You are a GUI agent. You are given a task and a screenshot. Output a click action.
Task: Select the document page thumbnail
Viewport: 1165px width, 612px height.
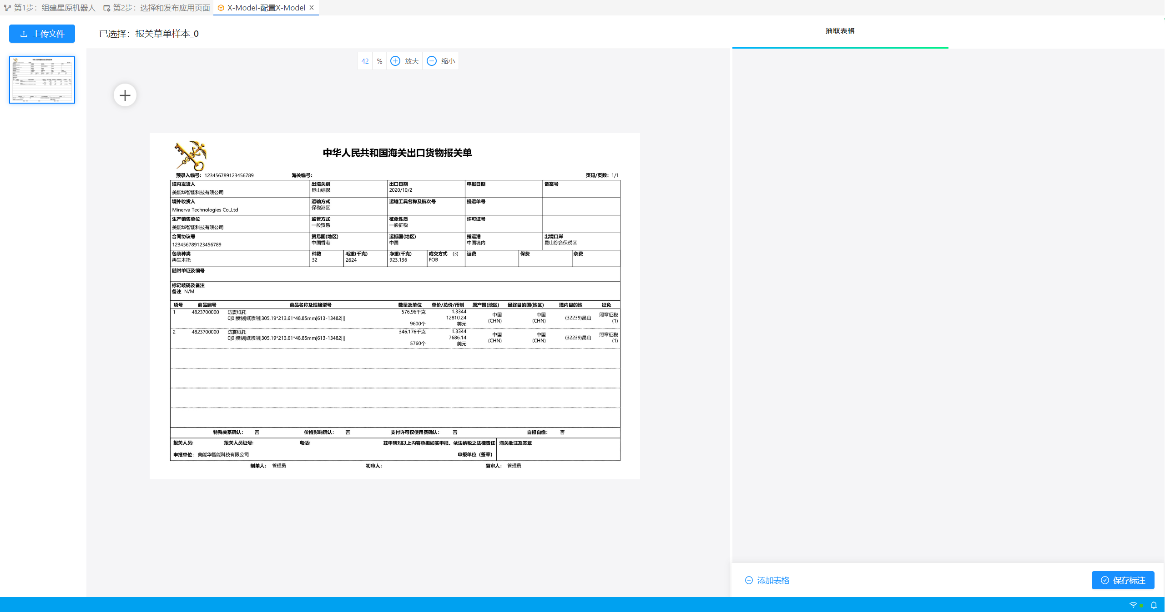pyautogui.click(x=42, y=80)
